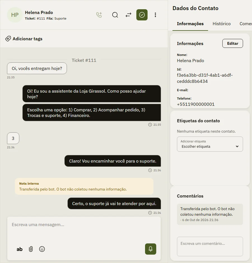Switch to the Histórico tab
Image resolution: width=252 pixels, height=263 pixels.
tap(221, 24)
